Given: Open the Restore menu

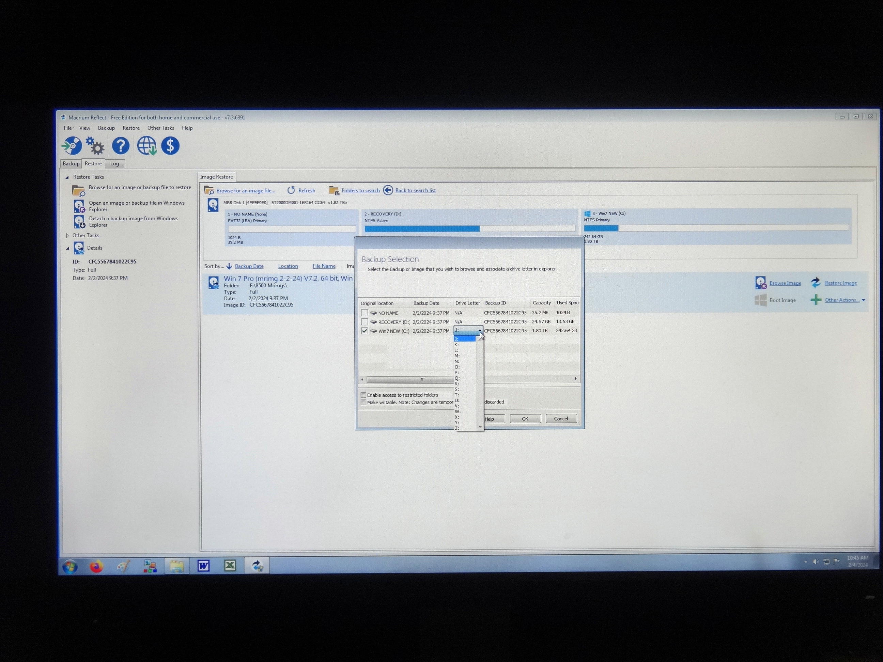Looking at the screenshot, I should (x=131, y=128).
